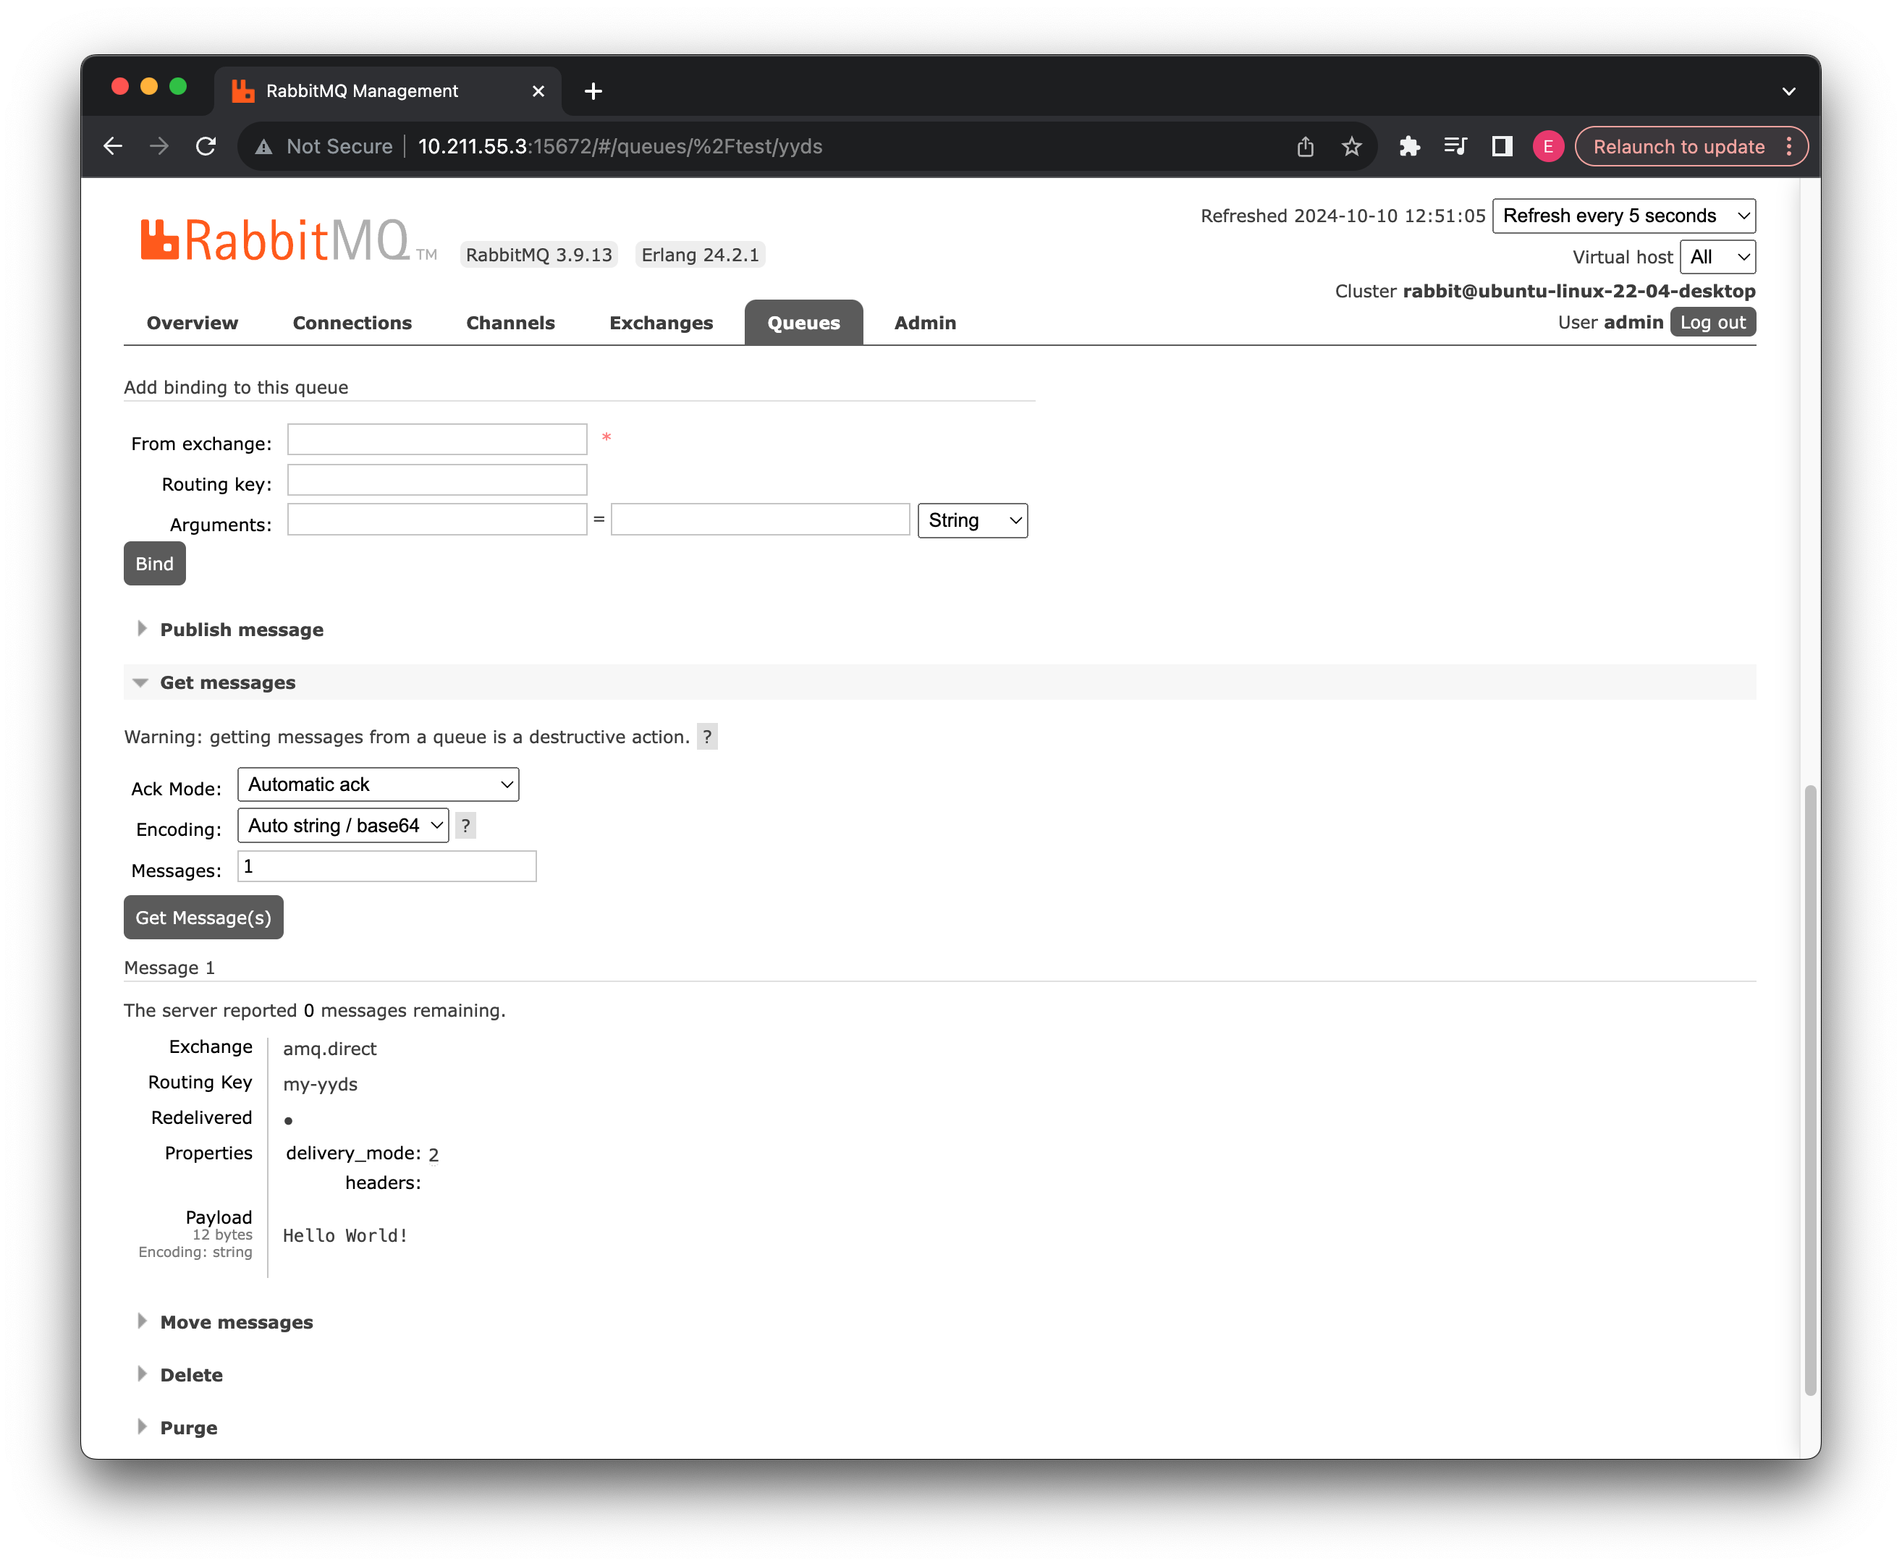Open new browser tab with plus
Screen dimensions: 1902x1566
point(593,91)
